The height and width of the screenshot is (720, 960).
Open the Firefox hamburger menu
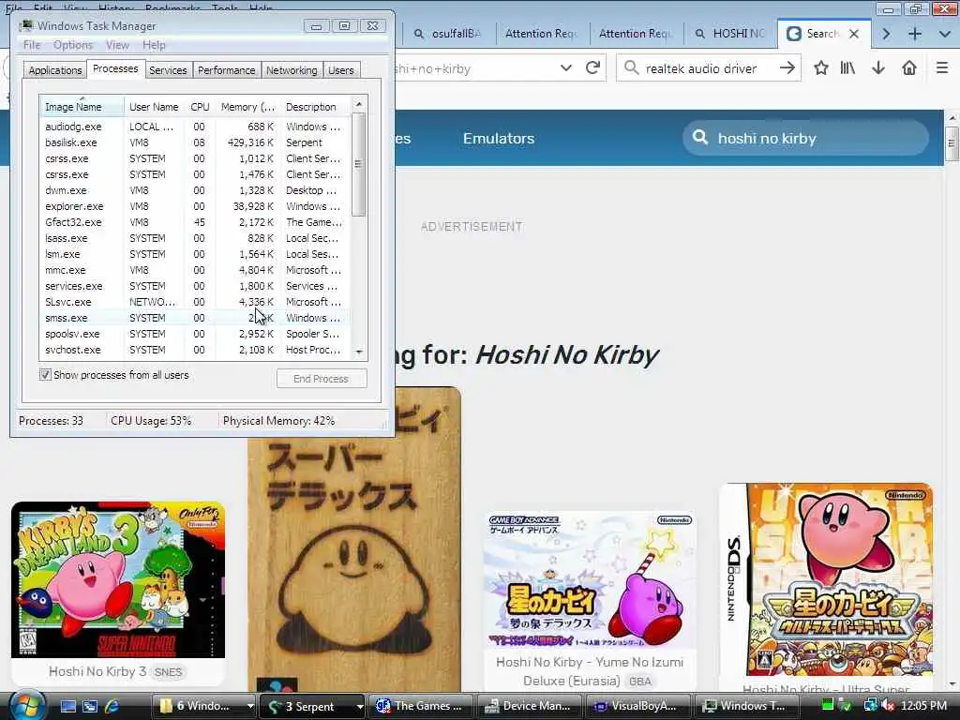click(x=942, y=67)
